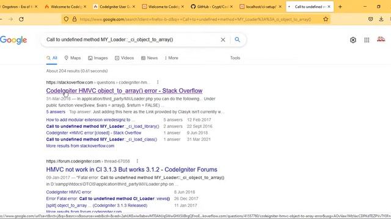Click the stackoverflow.com result URL breadcrumb
Screen dimensions: 391x219
point(98,82)
